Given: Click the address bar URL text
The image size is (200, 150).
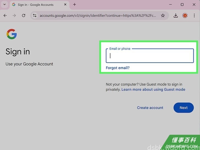Looking at the screenshot, I should [x=98, y=16].
